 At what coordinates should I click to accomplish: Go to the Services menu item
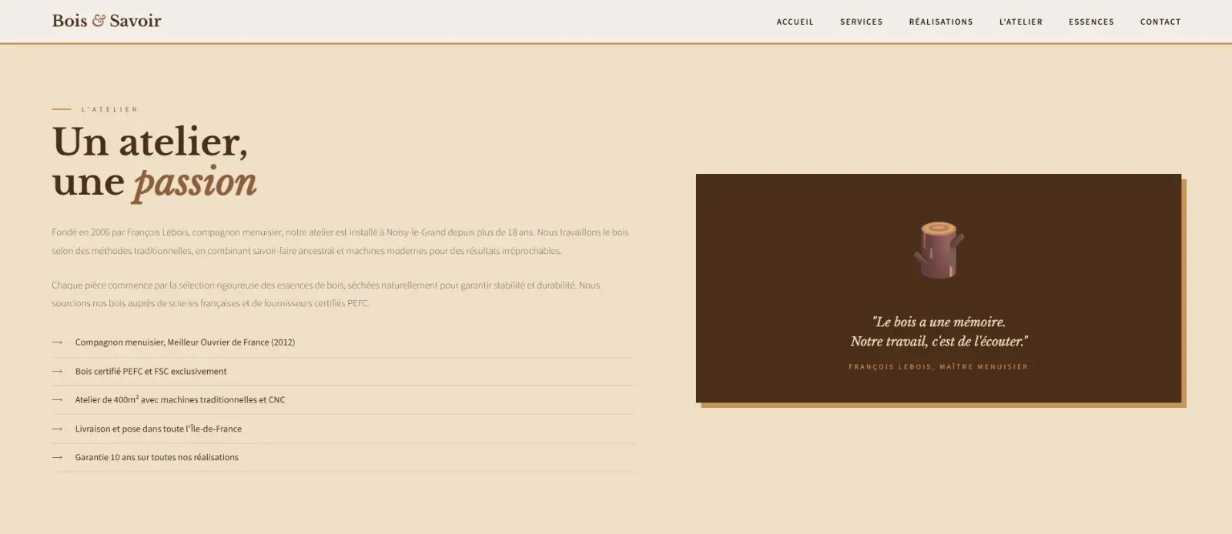tap(861, 22)
